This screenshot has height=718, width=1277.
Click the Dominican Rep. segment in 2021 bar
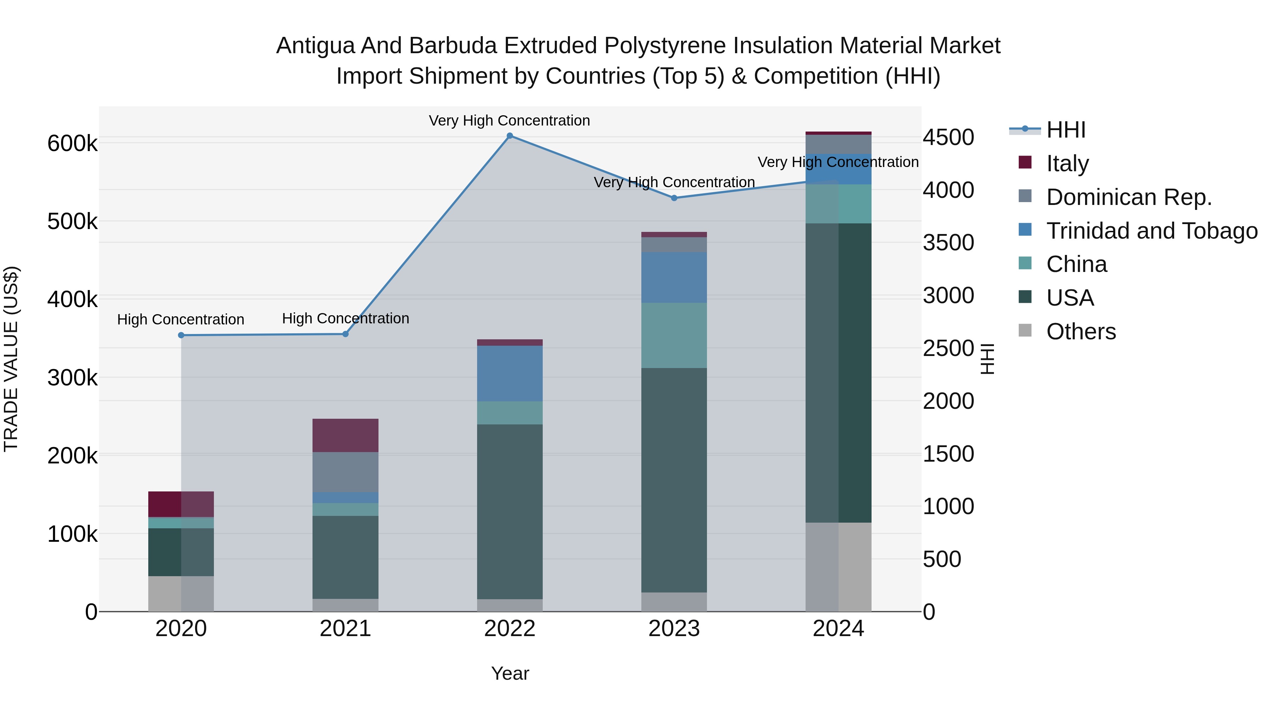pyautogui.click(x=345, y=472)
